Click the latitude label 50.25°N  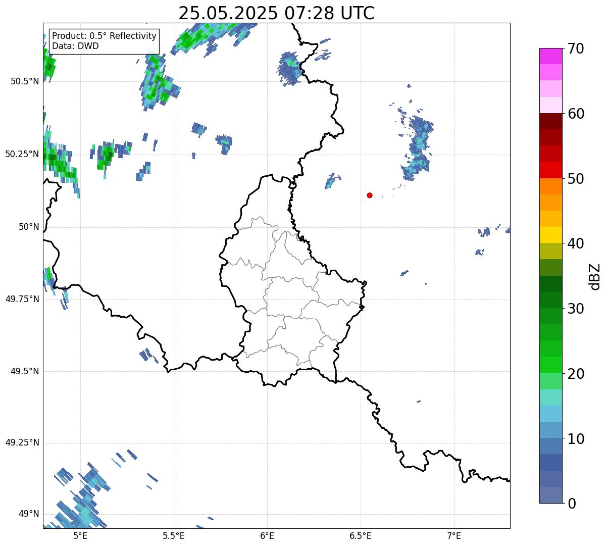coord(22,154)
